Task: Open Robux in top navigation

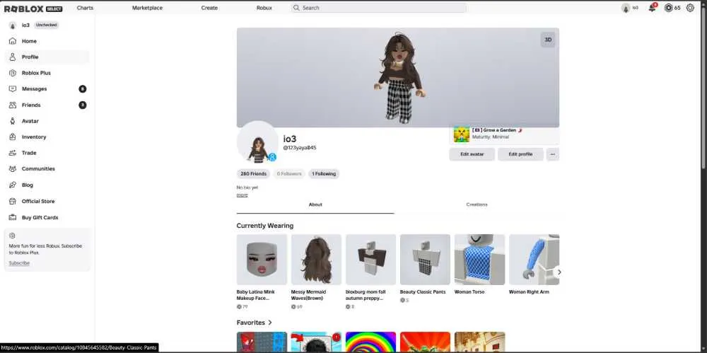Action: point(264,8)
